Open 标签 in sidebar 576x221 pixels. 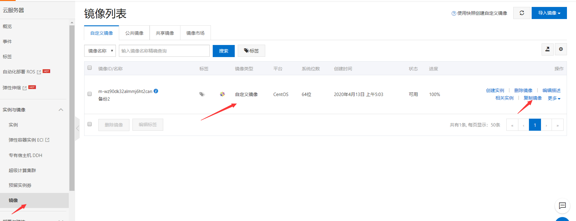(x=7, y=56)
